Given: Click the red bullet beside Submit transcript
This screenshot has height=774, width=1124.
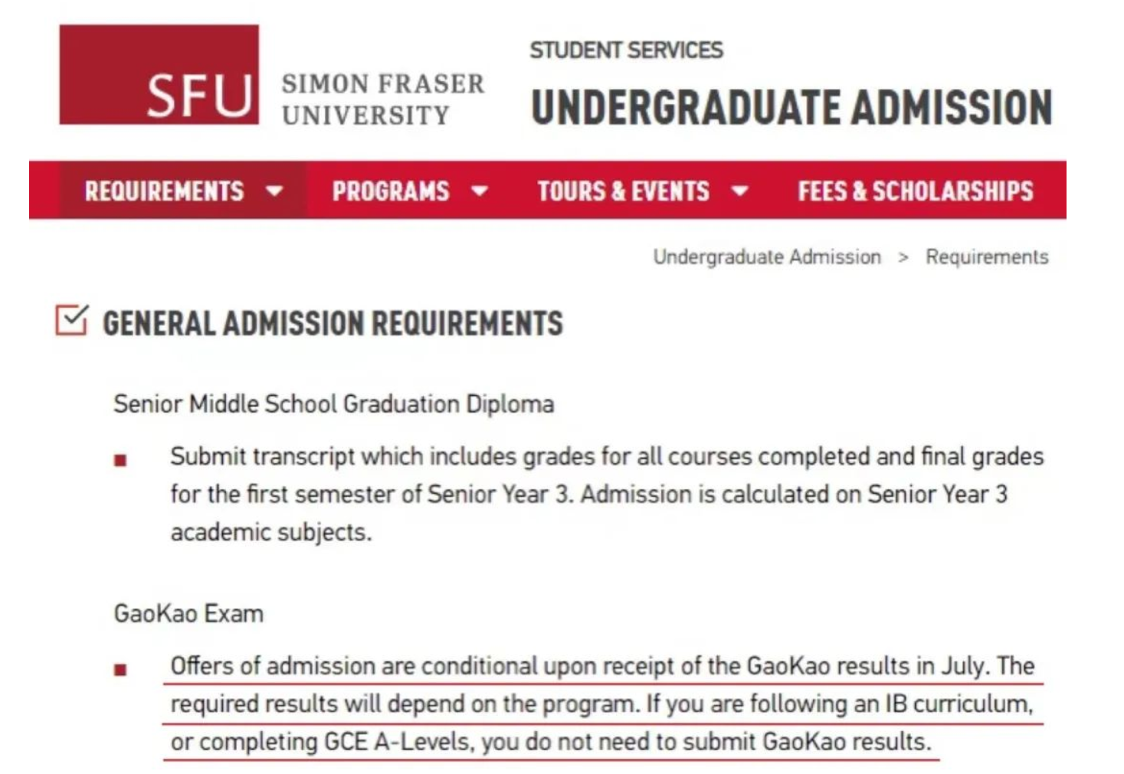Looking at the screenshot, I should click(x=120, y=460).
